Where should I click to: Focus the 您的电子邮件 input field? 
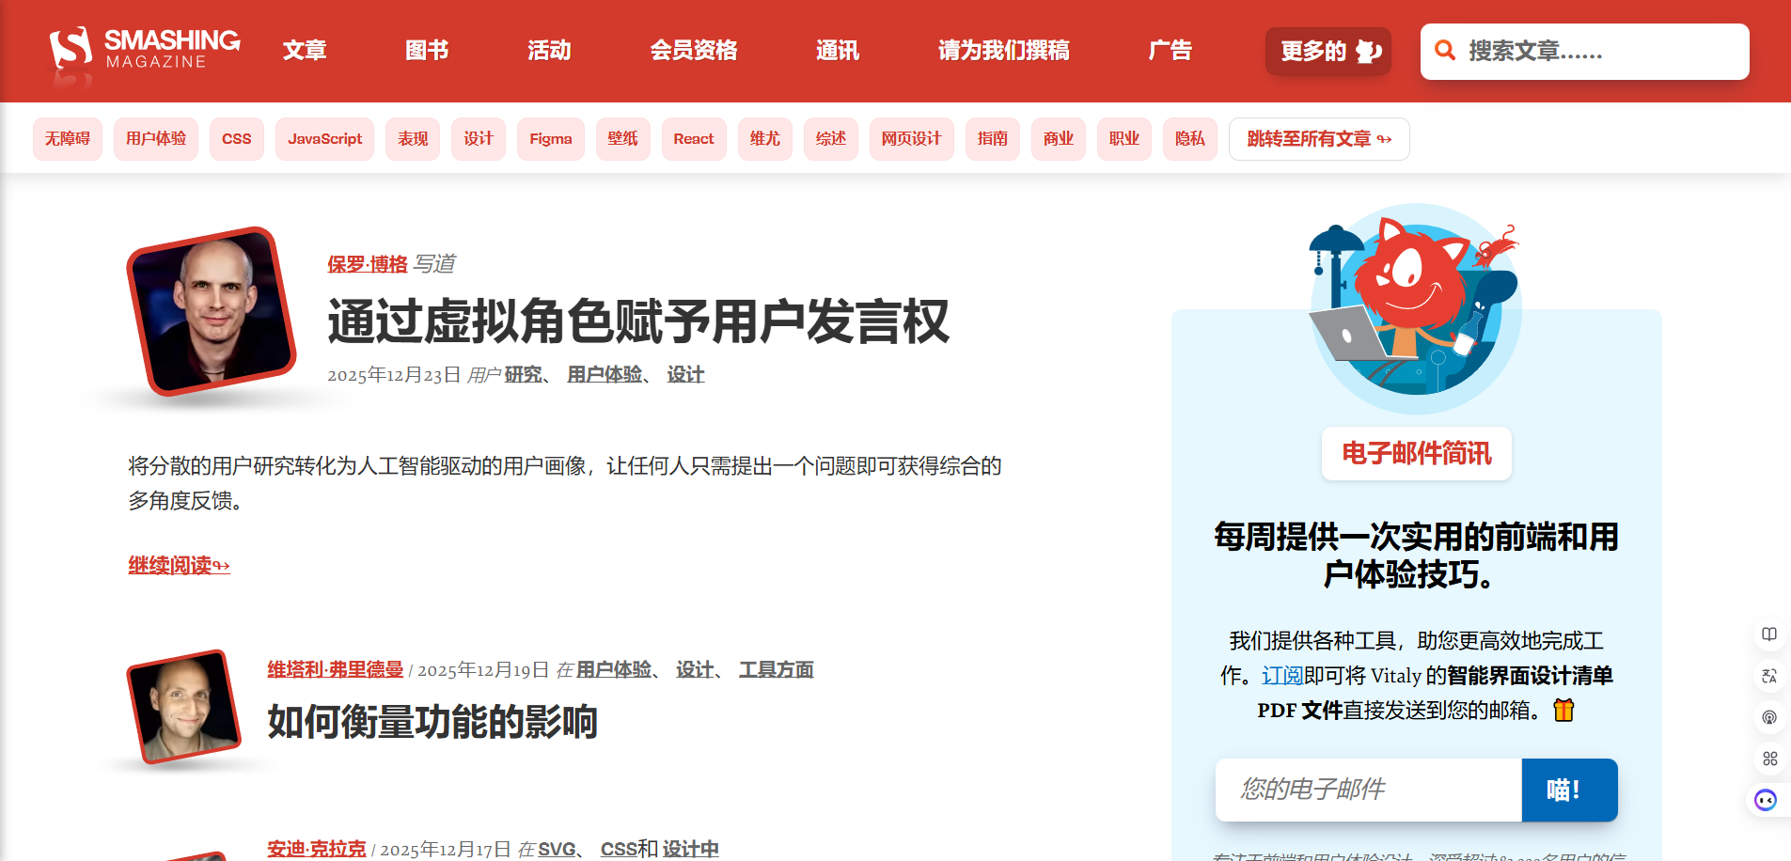click(1368, 790)
